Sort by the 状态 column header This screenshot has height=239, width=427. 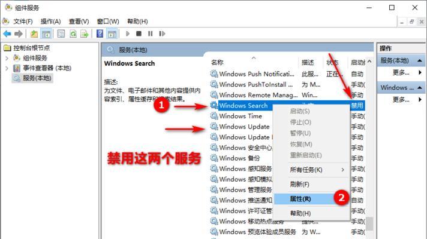332,63
